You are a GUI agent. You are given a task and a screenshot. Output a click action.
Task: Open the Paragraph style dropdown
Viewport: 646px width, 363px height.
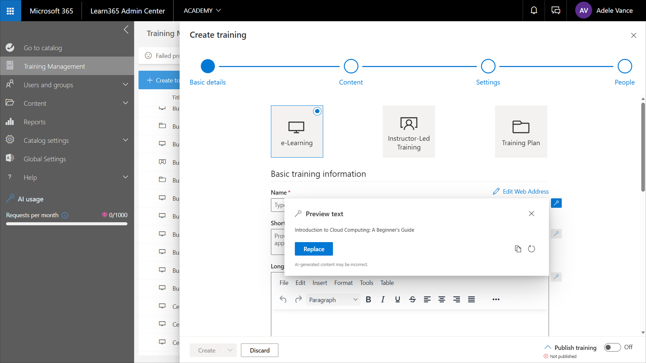[333, 300]
